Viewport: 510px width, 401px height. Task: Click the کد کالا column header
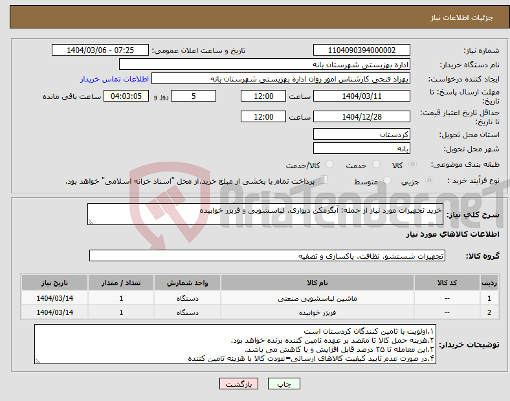pyautogui.click(x=447, y=283)
